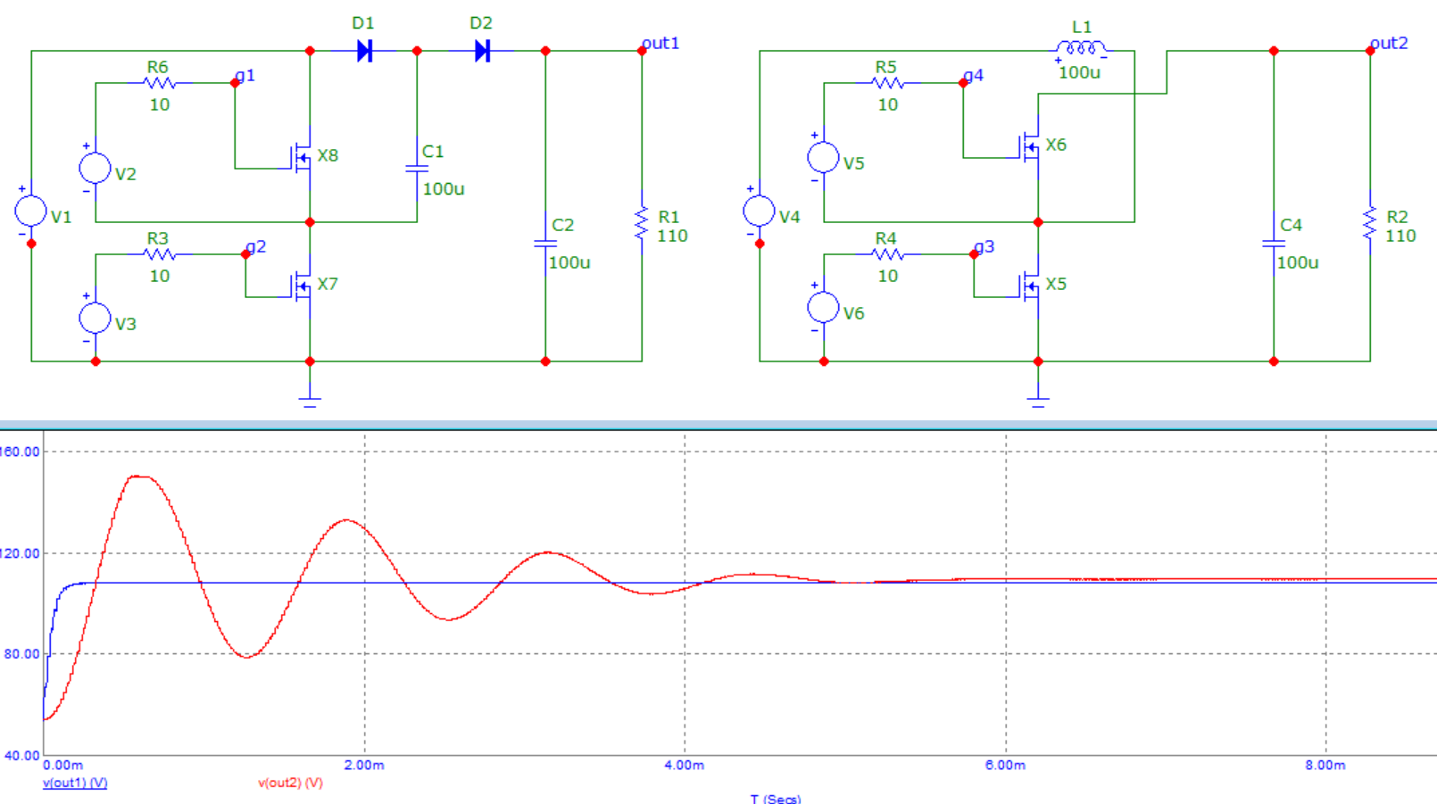Image resolution: width=1437 pixels, height=804 pixels.
Task: Click R6 value 10
Action: [160, 104]
